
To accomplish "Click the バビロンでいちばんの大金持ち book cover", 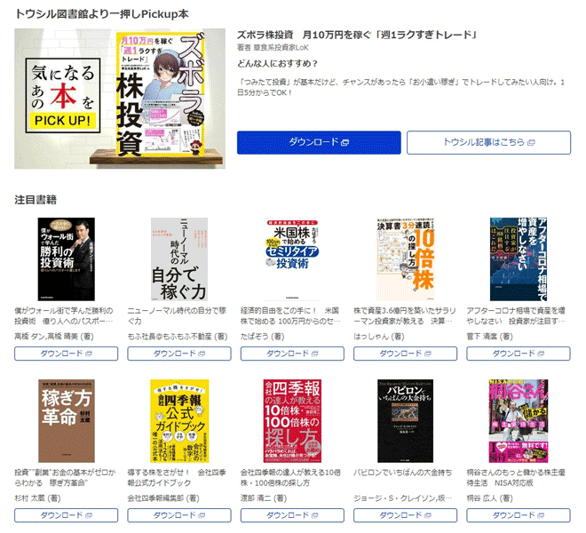I will point(406,421).
